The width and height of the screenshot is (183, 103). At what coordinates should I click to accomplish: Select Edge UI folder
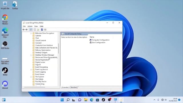[37, 65]
